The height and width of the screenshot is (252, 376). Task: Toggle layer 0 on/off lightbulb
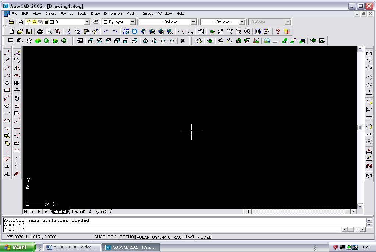[x=29, y=22]
